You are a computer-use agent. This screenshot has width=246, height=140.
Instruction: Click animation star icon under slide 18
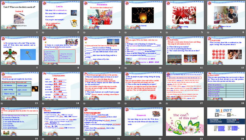[x=208, y=103]
